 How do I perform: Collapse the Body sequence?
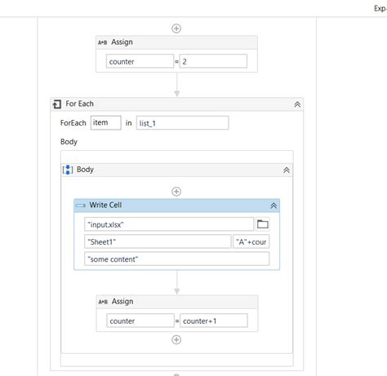[x=287, y=170]
